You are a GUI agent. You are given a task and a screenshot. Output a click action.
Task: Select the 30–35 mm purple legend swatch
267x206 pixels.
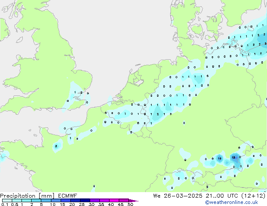click(95, 201)
